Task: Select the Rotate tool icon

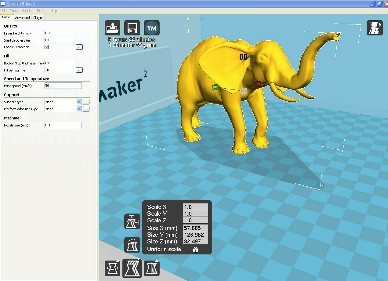Action: pos(112,268)
